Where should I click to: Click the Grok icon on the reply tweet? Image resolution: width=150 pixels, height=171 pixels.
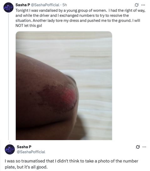[138, 147]
